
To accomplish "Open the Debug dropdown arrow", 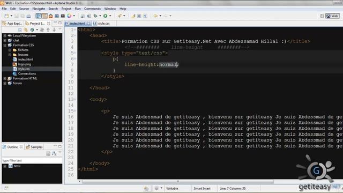I will (x=100, y=16).
